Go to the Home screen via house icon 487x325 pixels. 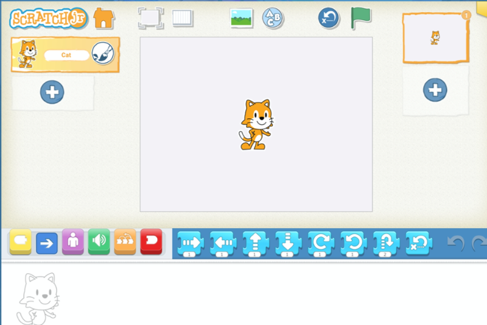tap(103, 18)
